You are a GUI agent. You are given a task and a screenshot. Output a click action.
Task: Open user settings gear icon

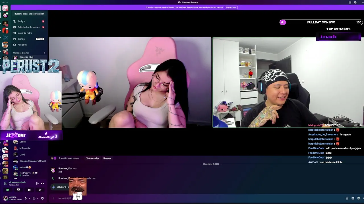pyautogui.click(x=42, y=198)
